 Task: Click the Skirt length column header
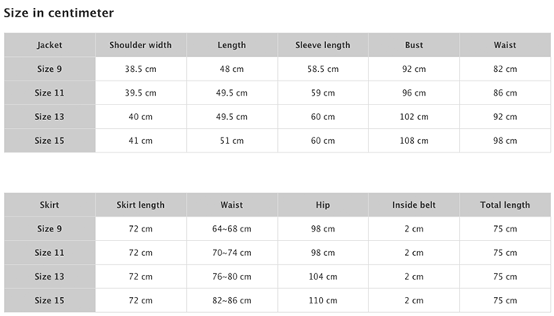pyautogui.click(x=141, y=205)
